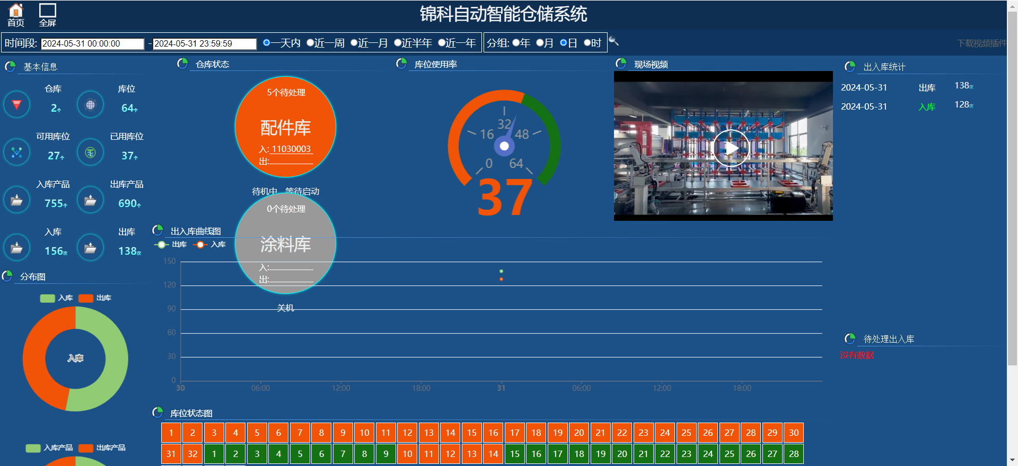
Task: Click the 首页 home icon
Action: tap(16, 11)
